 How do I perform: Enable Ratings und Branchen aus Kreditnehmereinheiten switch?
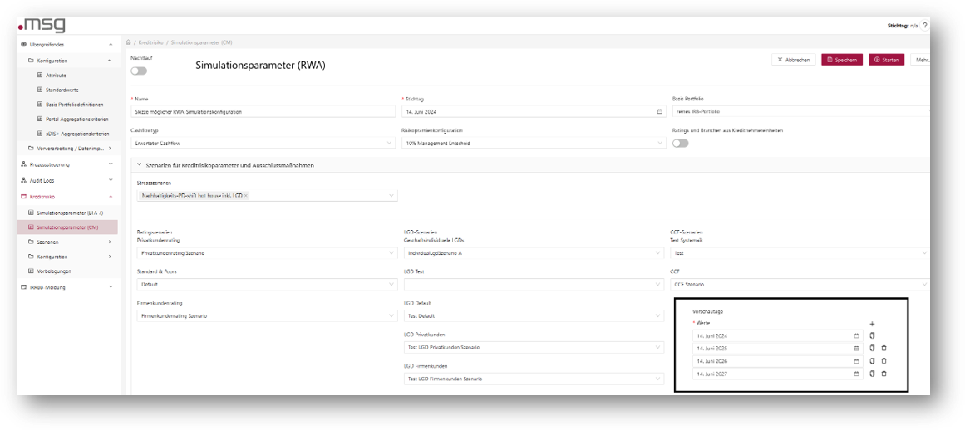[x=680, y=143]
